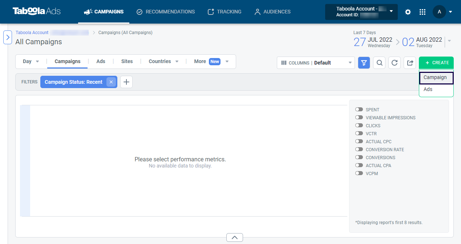Collapse the chart panel with the up chevron
Image resolution: width=461 pixels, height=244 pixels.
coord(234,237)
